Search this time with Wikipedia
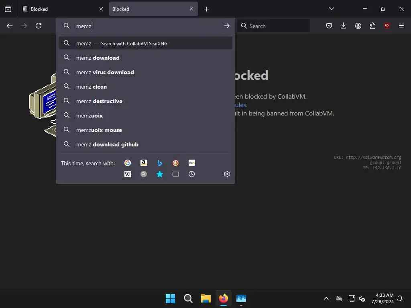This screenshot has width=411, height=308. [x=128, y=174]
